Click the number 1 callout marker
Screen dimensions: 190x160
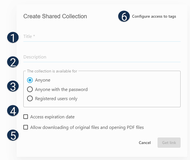(13, 37)
